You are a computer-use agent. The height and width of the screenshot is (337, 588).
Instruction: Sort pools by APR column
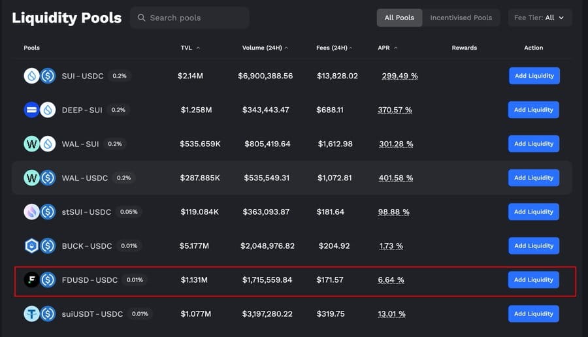(387, 48)
